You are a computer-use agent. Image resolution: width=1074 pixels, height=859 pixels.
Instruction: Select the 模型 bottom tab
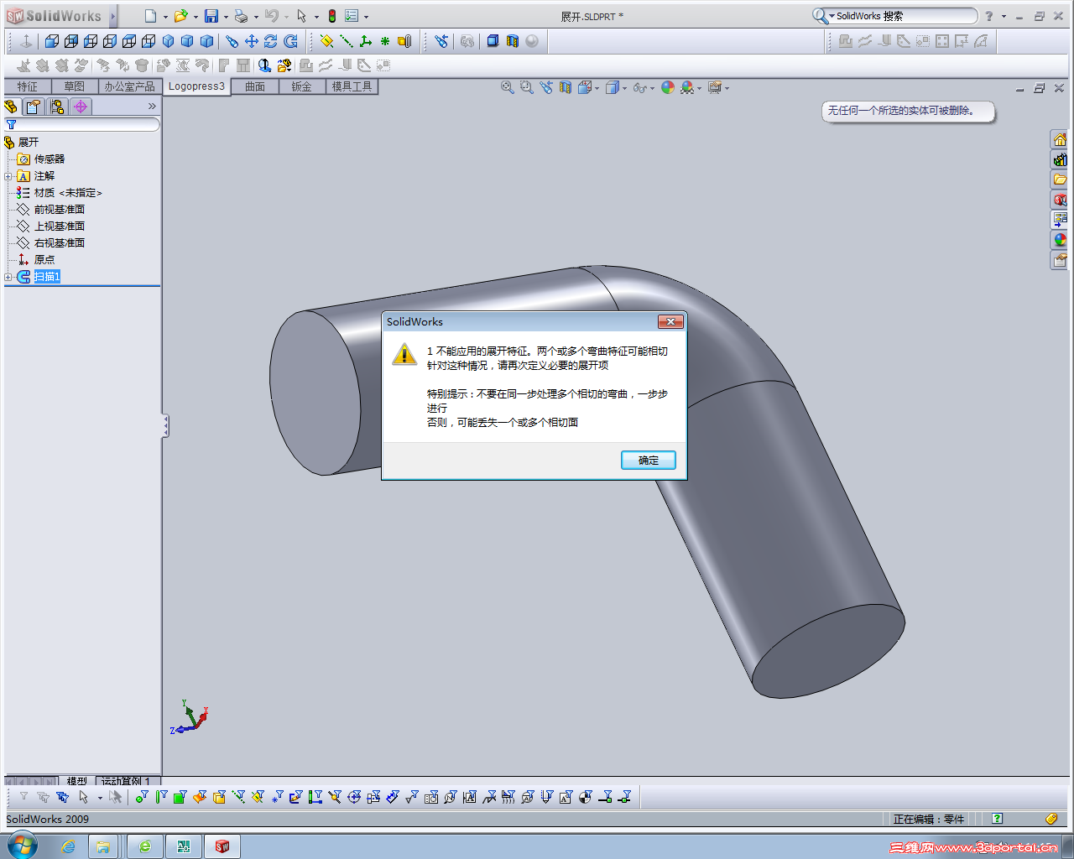(76, 781)
